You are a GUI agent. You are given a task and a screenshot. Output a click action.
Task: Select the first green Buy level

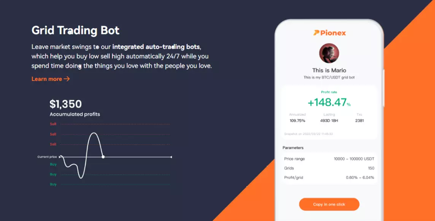click(53, 164)
